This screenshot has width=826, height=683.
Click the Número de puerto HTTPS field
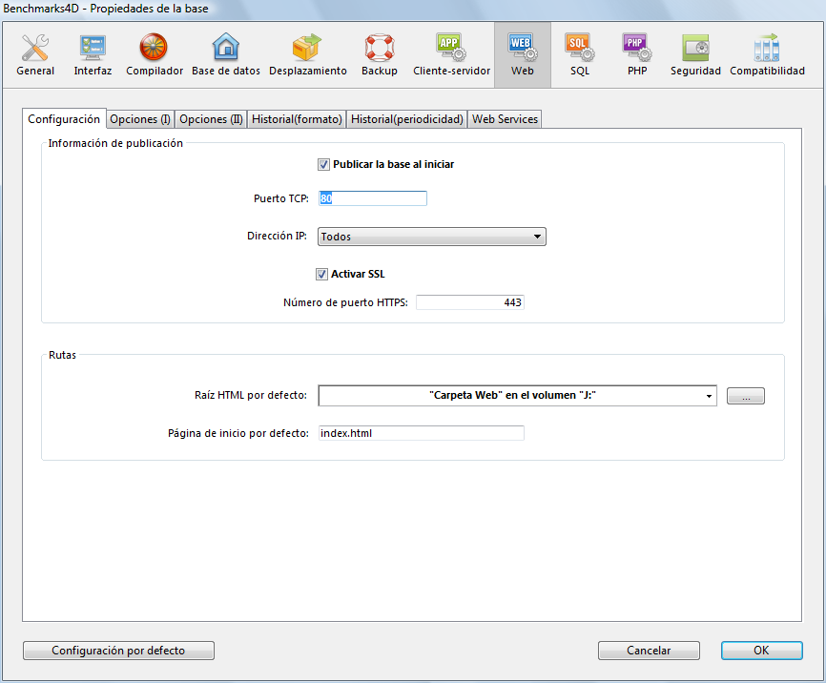click(469, 302)
